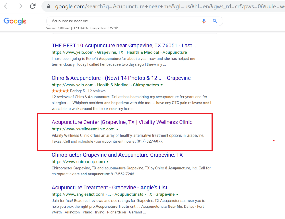
Task: Open Chiropractor Grapevine and Acupuncture Grapevine result
Action: tap(117, 155)
